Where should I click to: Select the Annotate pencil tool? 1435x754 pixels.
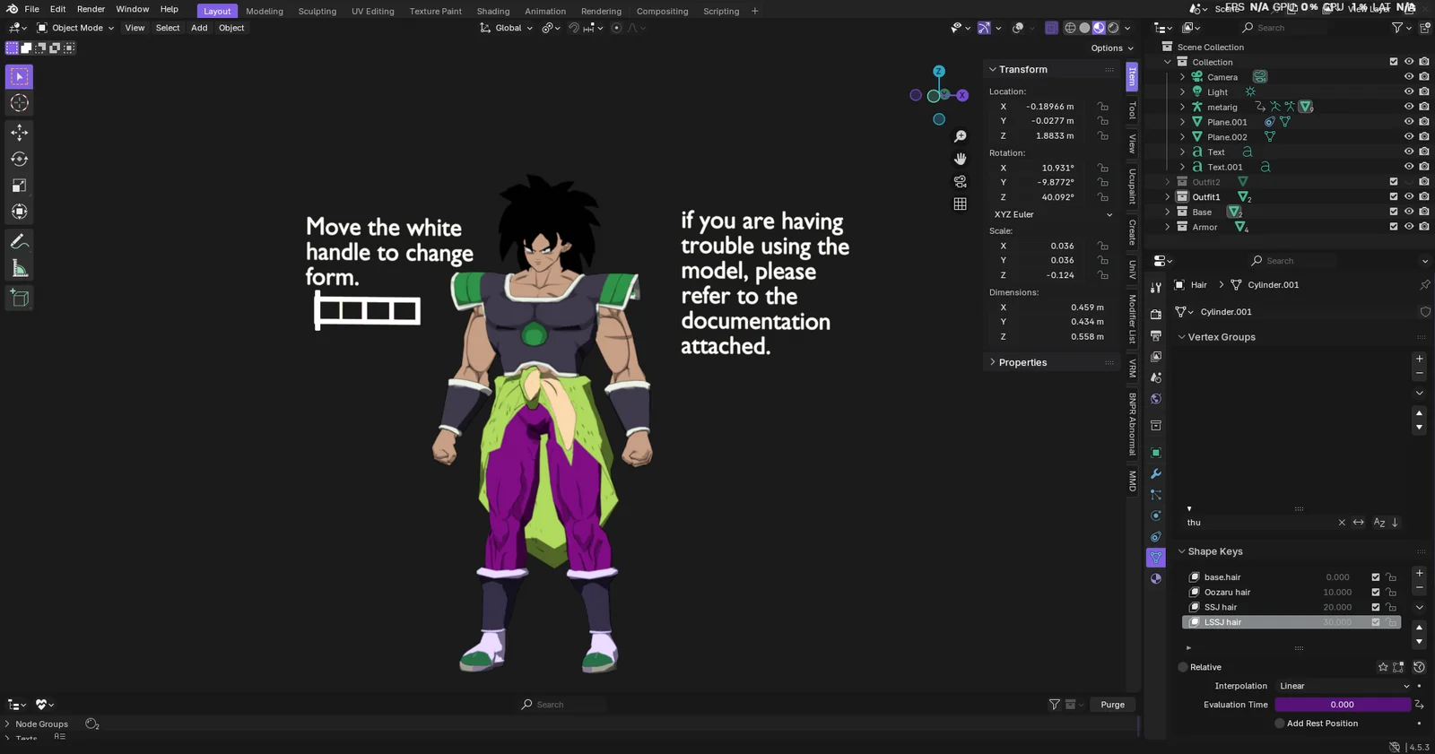click(19, 242)
